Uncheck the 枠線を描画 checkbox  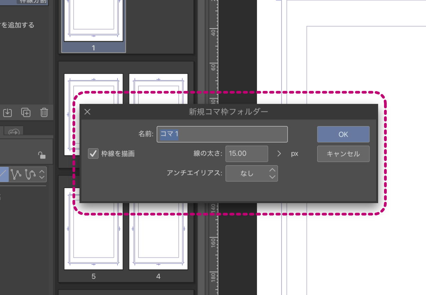(93, 154)
